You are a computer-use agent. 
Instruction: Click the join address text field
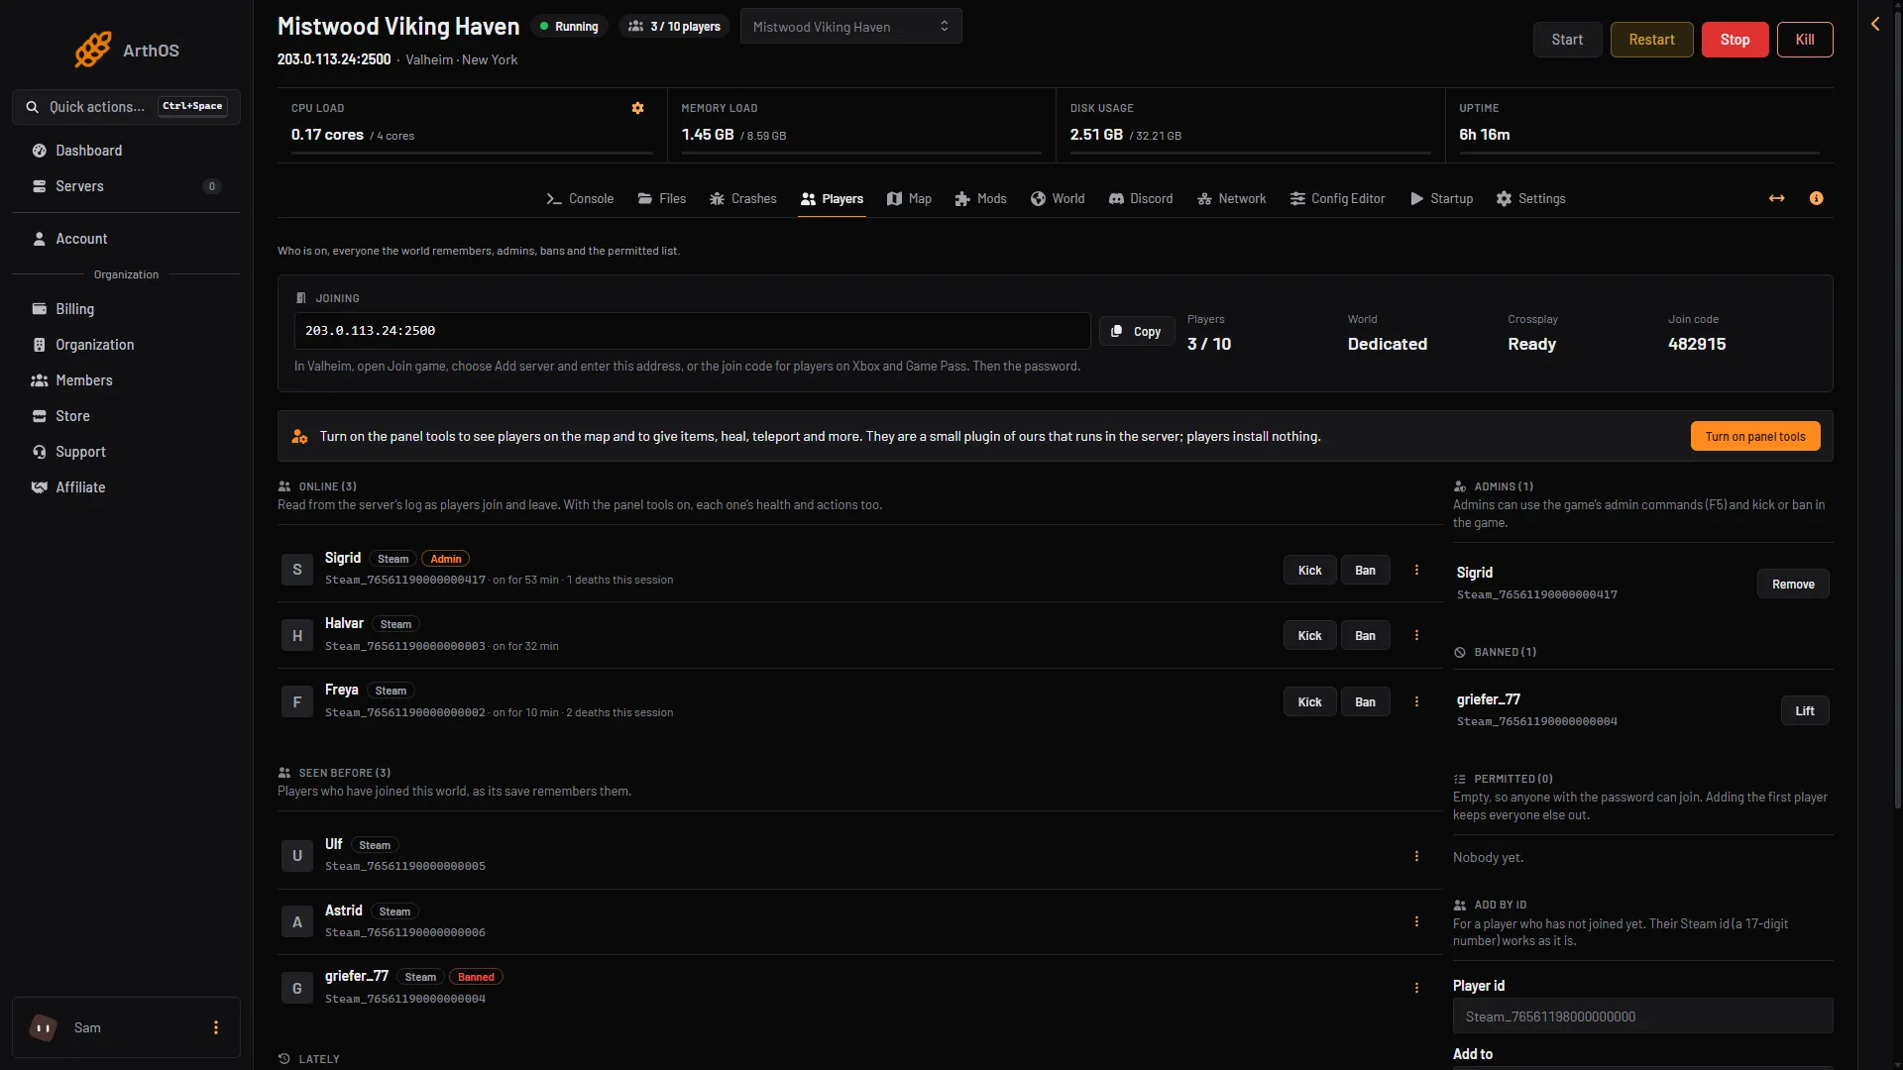(x=692, y=331)
